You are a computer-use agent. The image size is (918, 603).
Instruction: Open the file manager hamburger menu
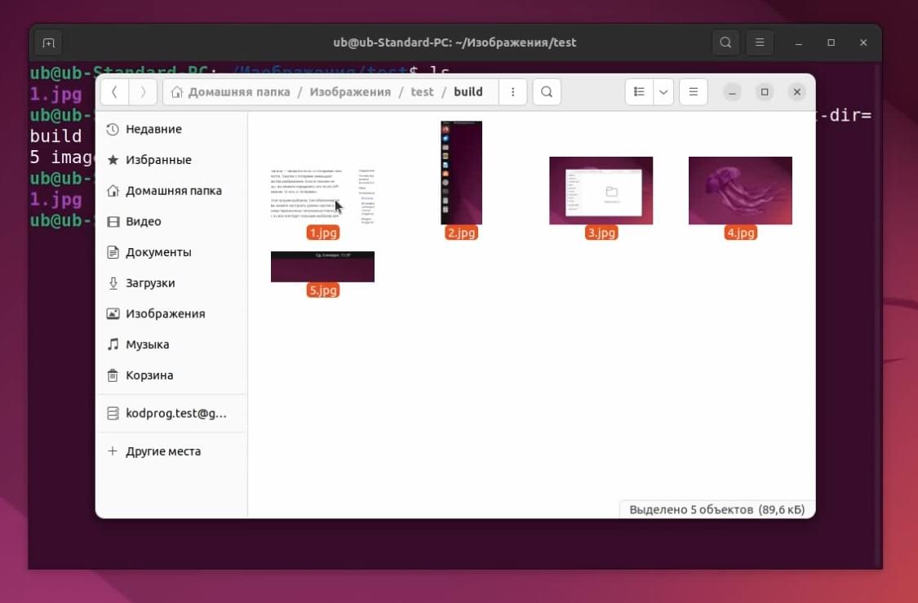pyautogui.click(x=693, y=92)
